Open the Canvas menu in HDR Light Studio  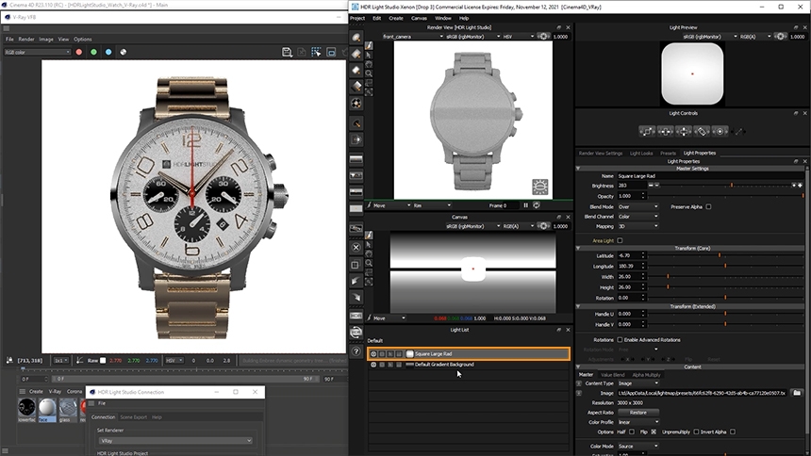click(419, 18)
